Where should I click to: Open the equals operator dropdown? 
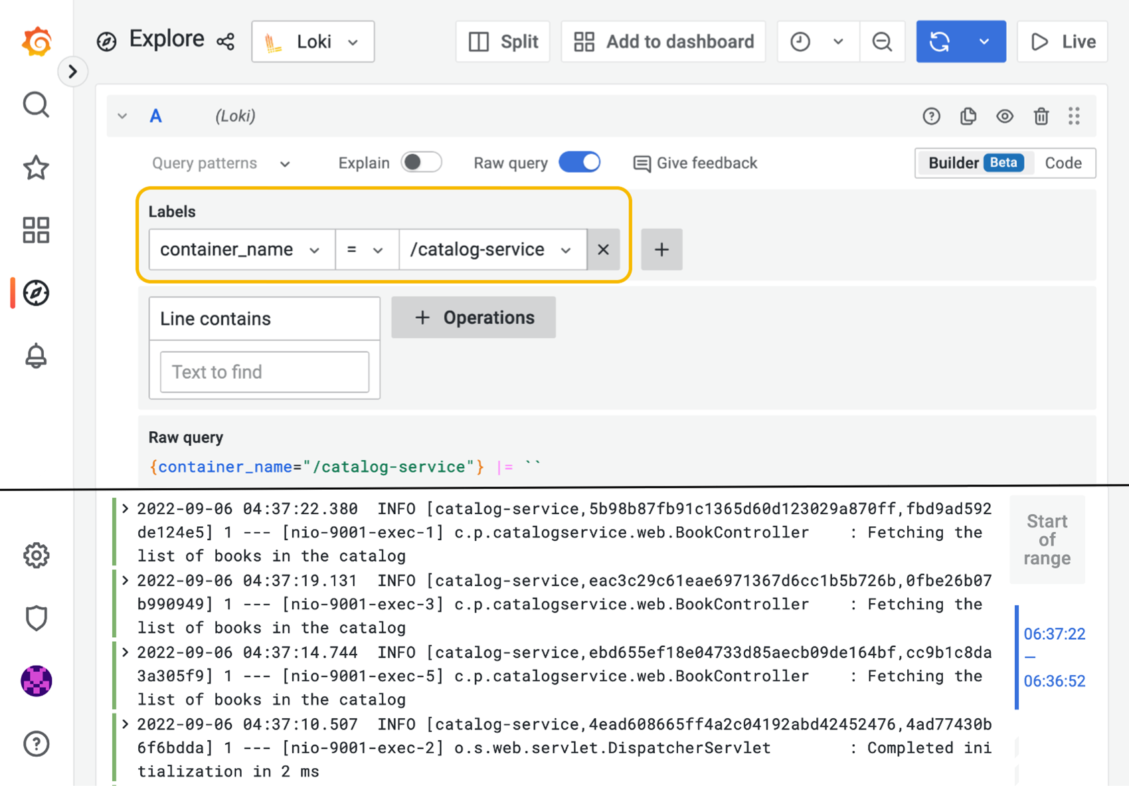tap(367, 250)
